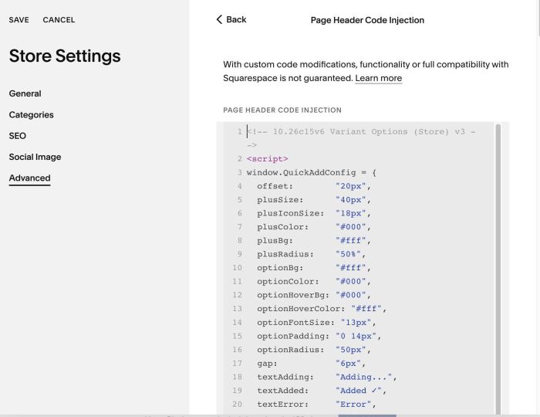Screen dimensions: 540x417
Task: Open the SEO settings section
Action: coord(18,136)
